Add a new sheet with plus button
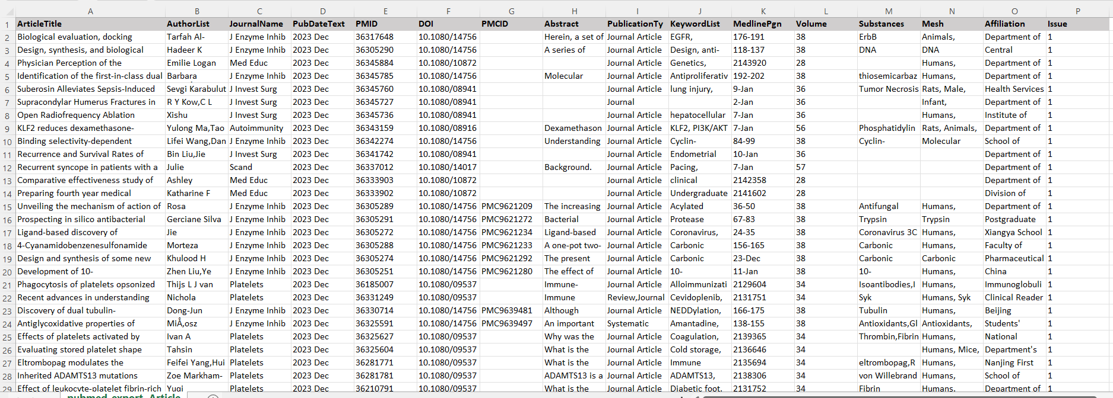This screenshot has width=1113, height=398. tap(213, 396)
